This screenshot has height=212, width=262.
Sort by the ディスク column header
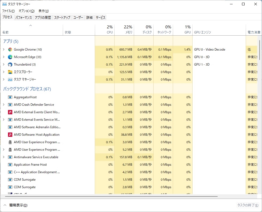pyautogui.click(x=144, y=30)
